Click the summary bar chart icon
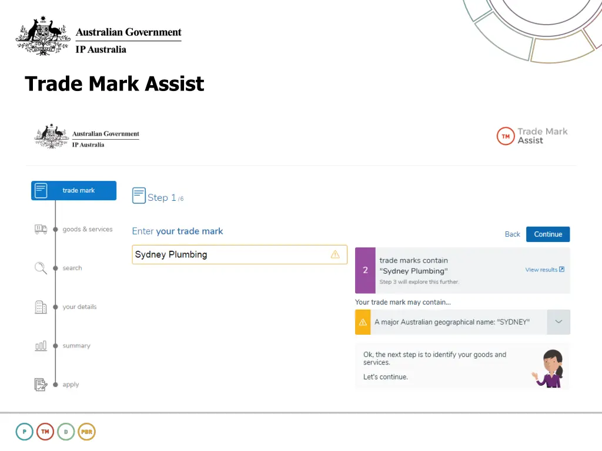Image resolution: width=602 pixels, height=451 pixels. [x=41, y=346]
